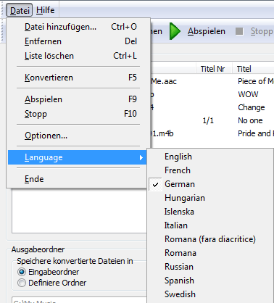Click the Titel column header
The width and height of the screenshot is (274, 303).
click(253, 69)
